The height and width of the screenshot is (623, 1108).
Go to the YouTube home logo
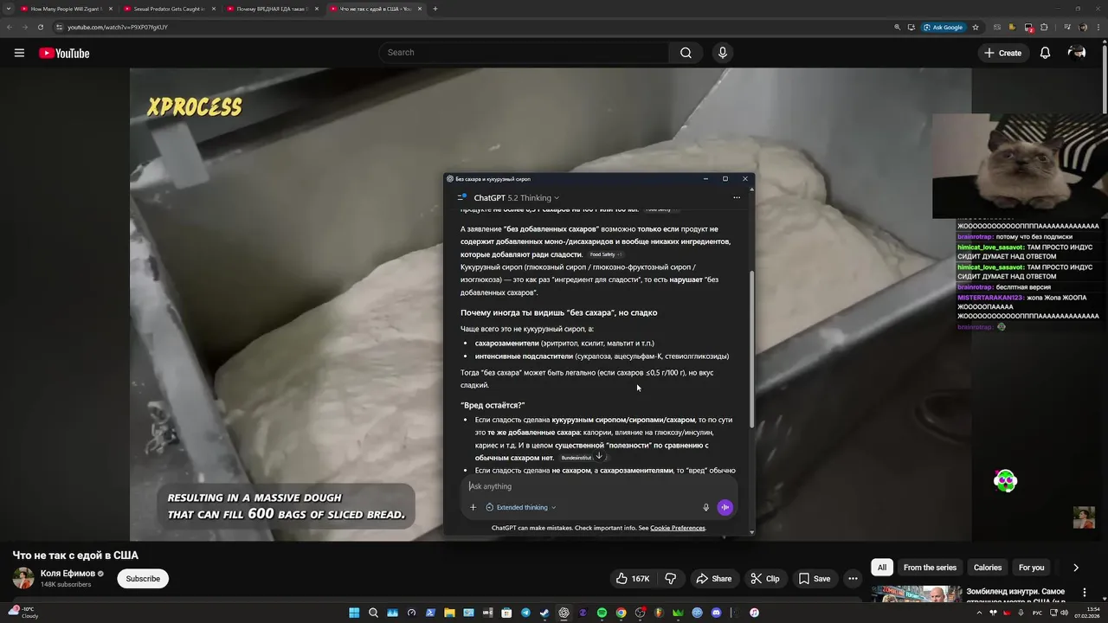pos(64,53)
